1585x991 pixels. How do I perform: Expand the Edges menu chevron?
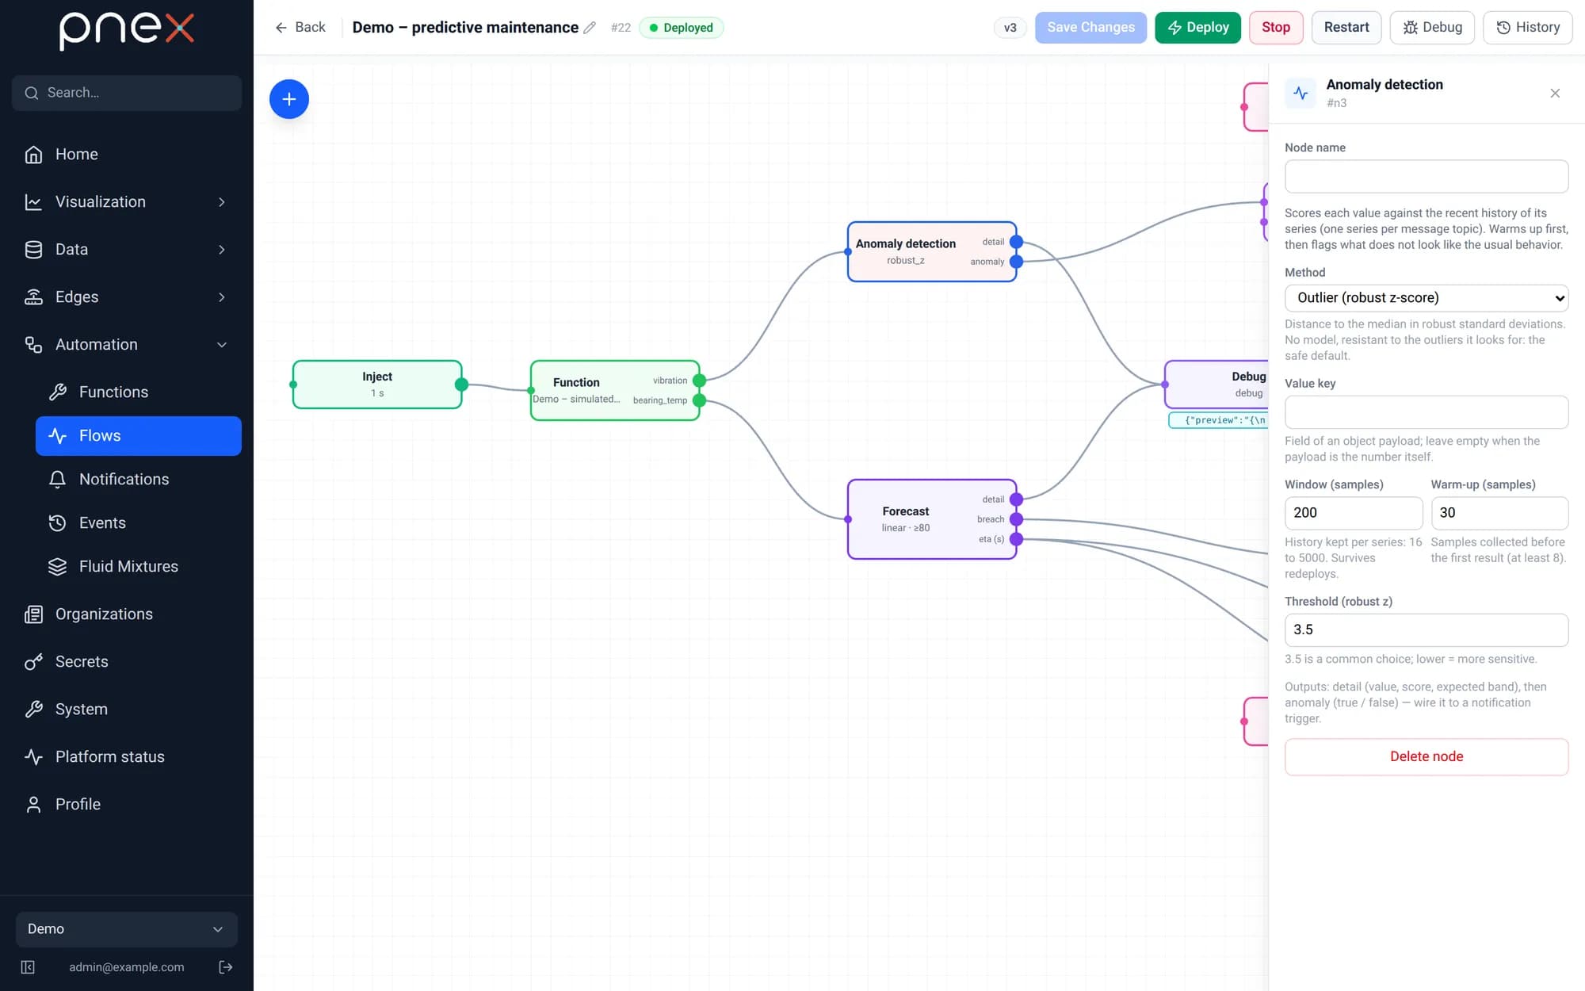(222, 297)
